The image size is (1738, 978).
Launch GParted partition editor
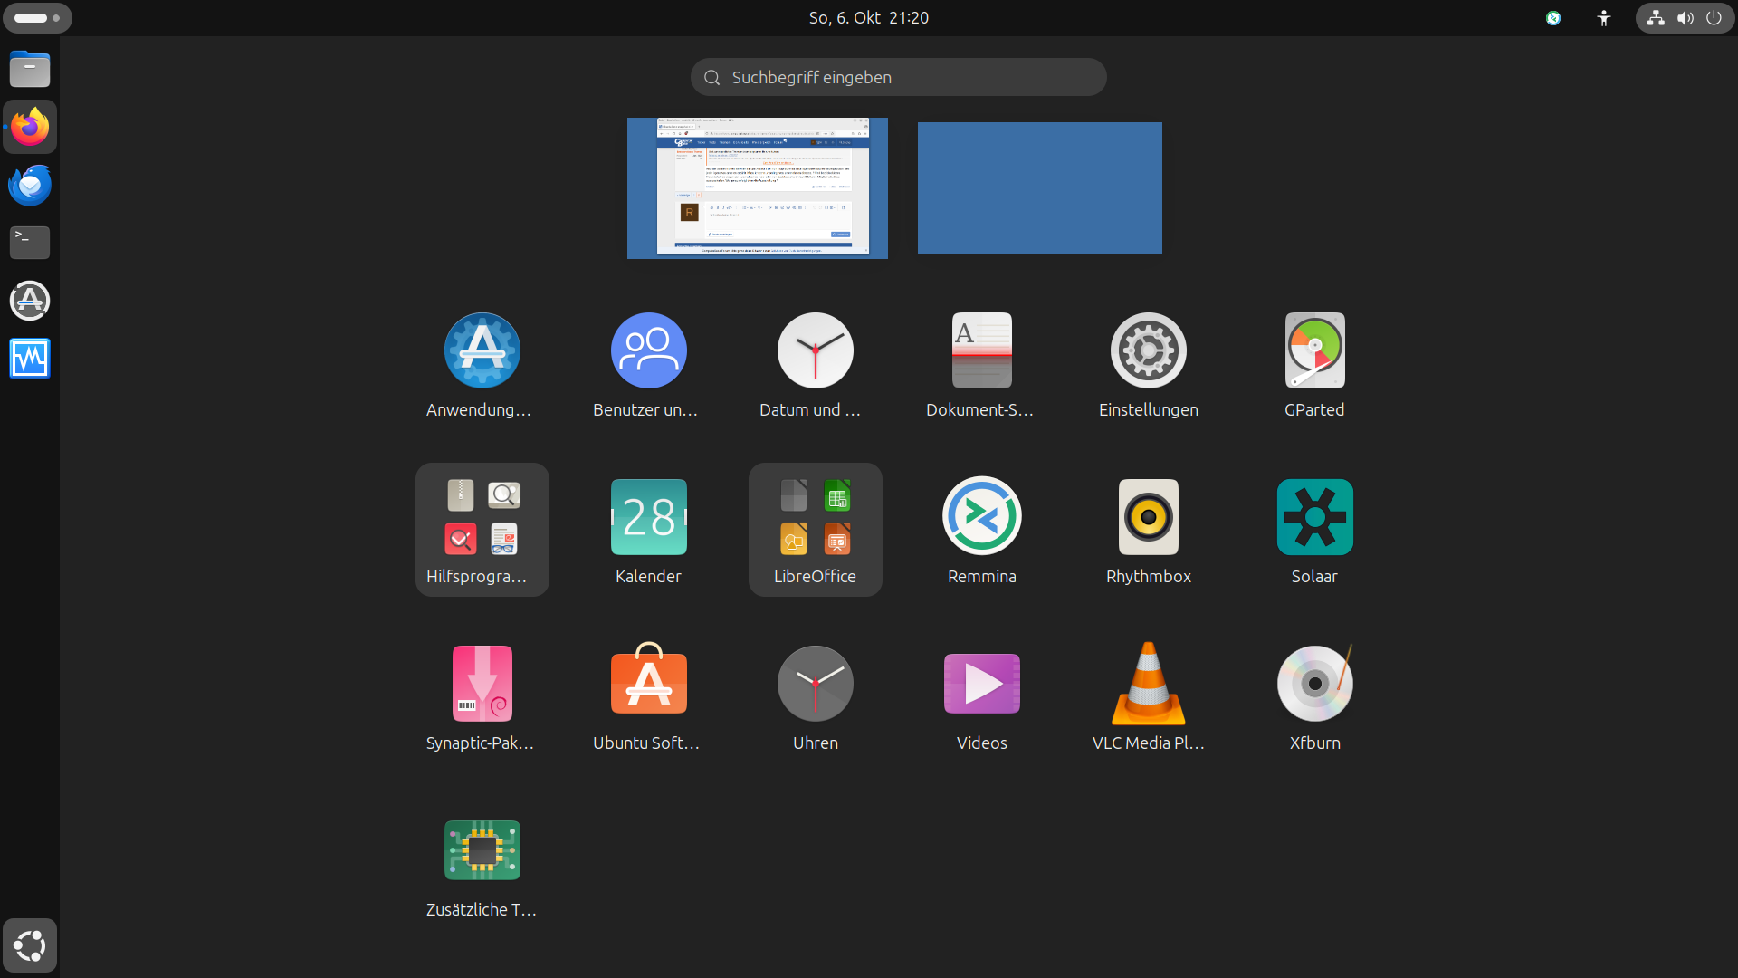pyautogui.click(x=1314, y=351)
